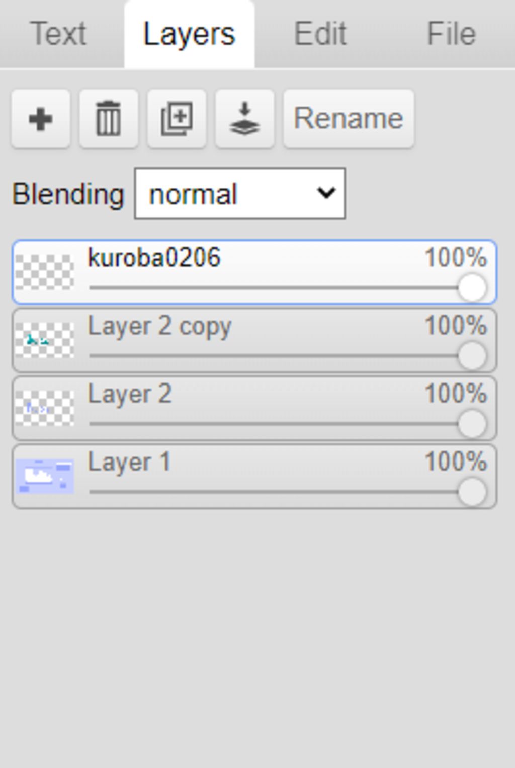The height and width of the screenshot is (768, 515).
Task: Click Layer 1 opacity slider handle
Action: click(x=472, y=492)
